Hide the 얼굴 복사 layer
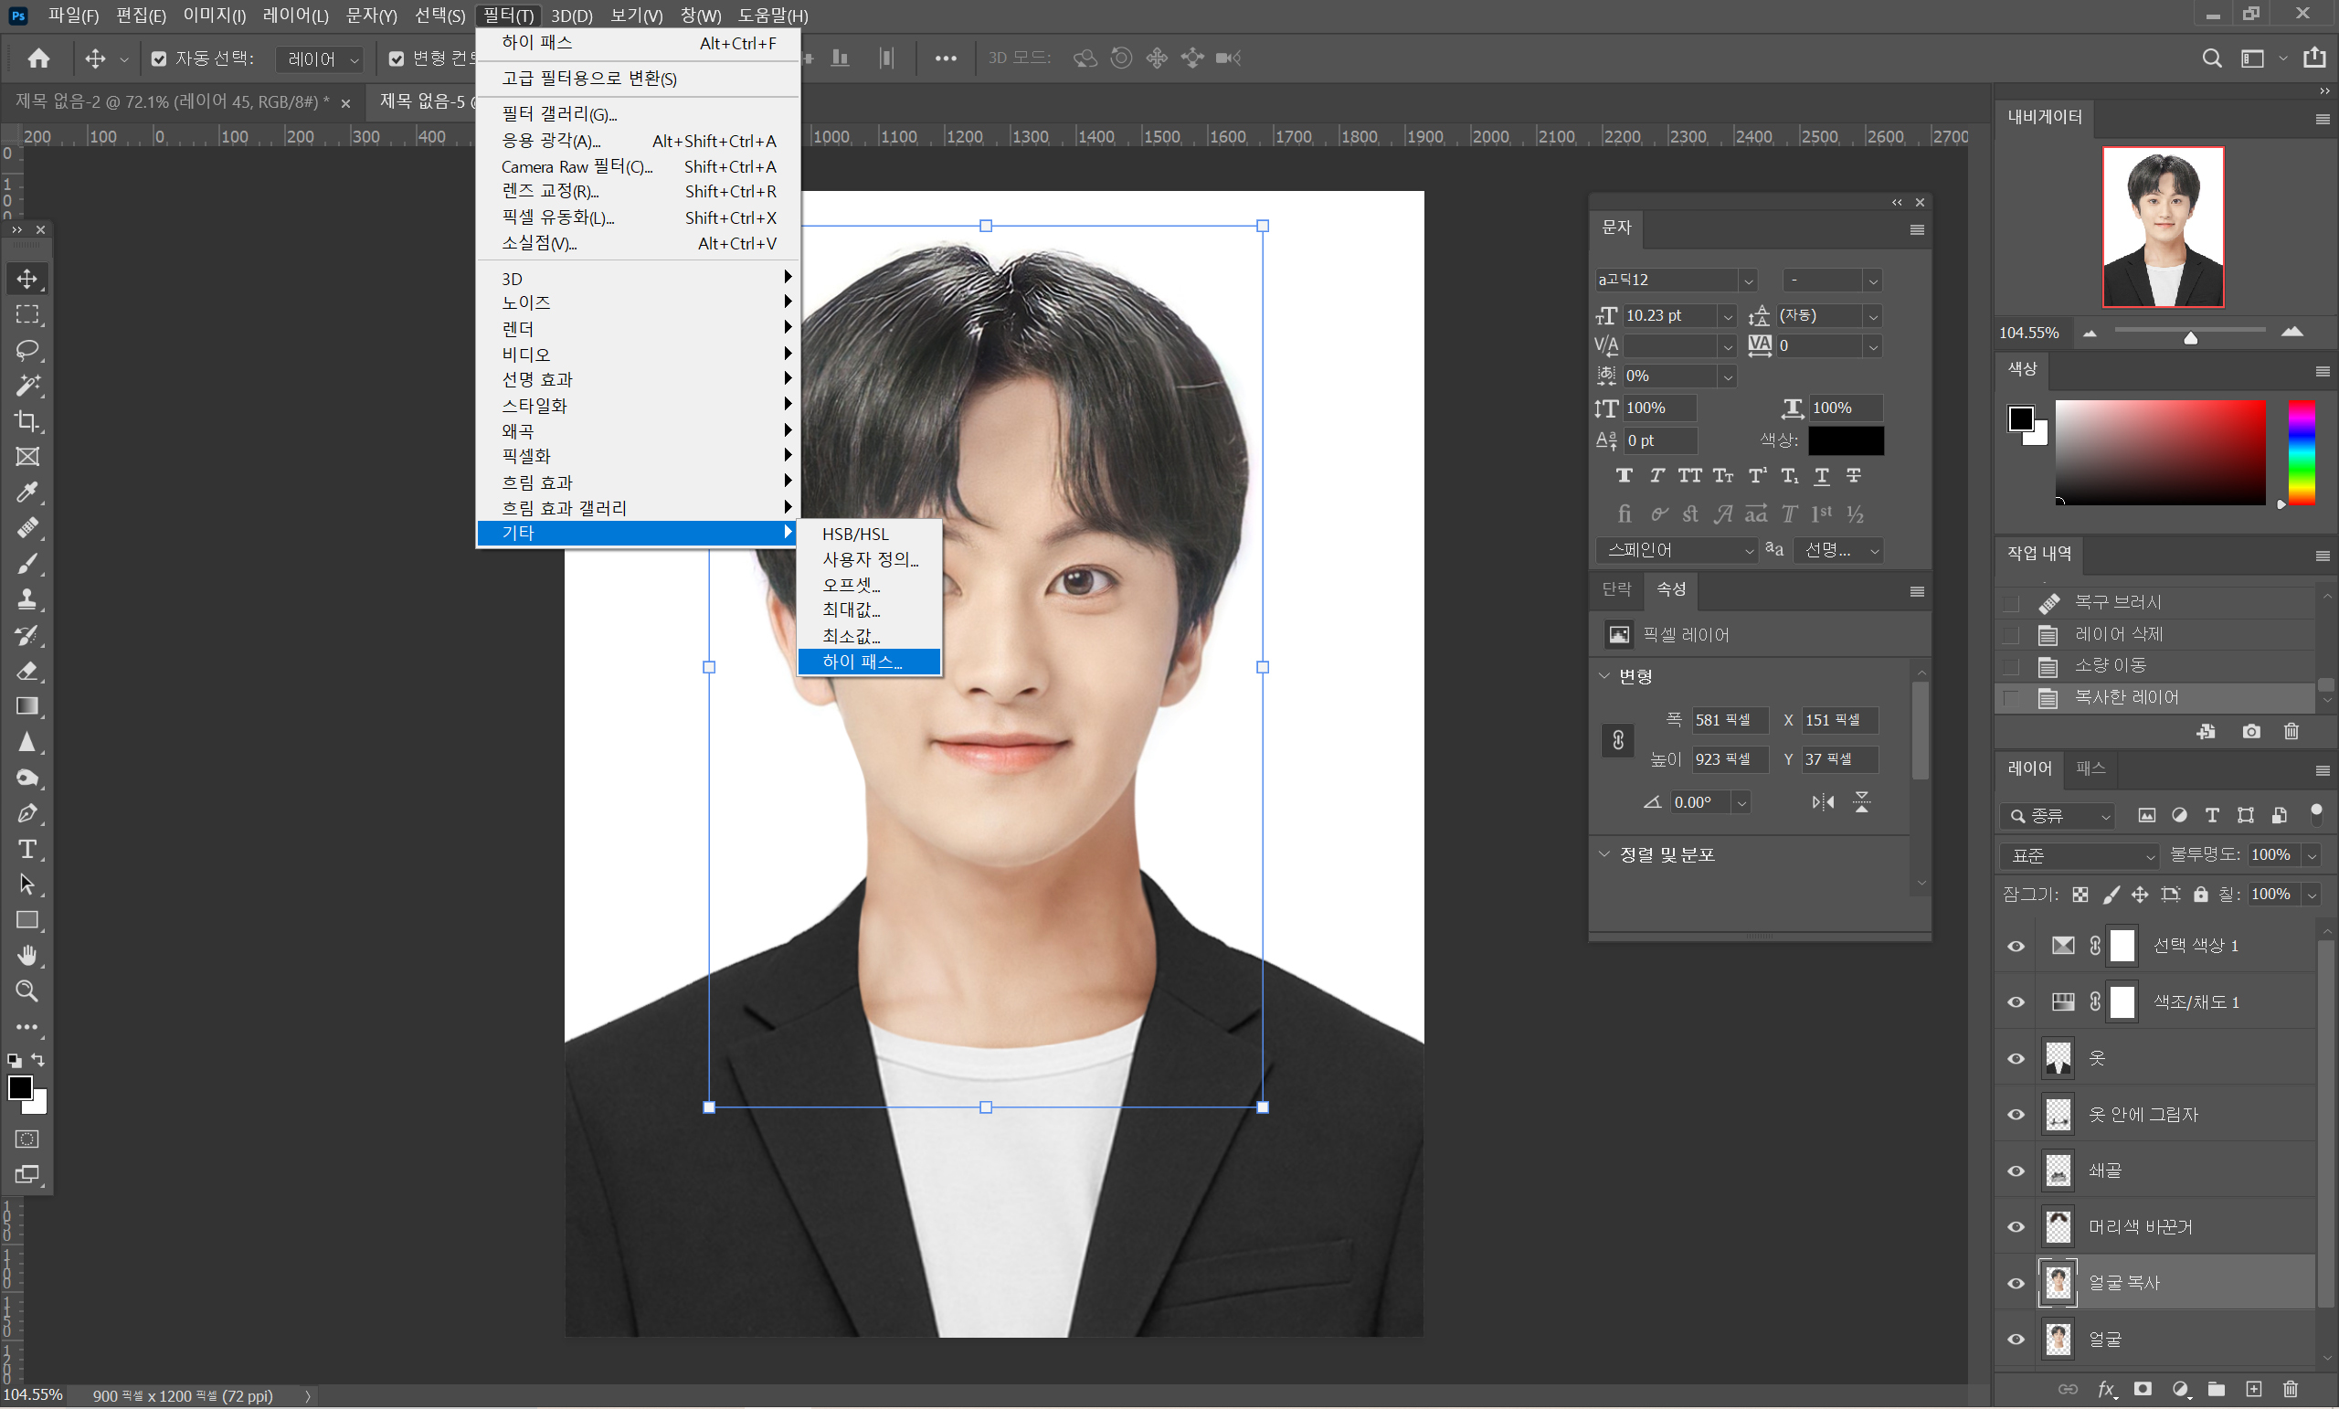Viewport: 2339px width, 1409px height. click(x=2016, y=1284)
